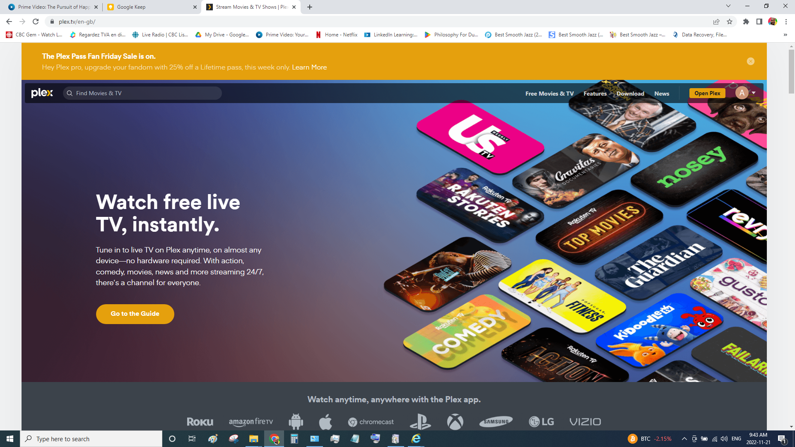Click the Roku platform icon
This screenshot has height=447, width=795.
coord(200,422)
